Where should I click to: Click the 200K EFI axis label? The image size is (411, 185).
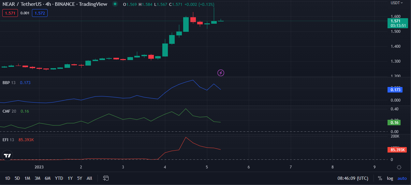pyautogui.click(x=395, y=136)
